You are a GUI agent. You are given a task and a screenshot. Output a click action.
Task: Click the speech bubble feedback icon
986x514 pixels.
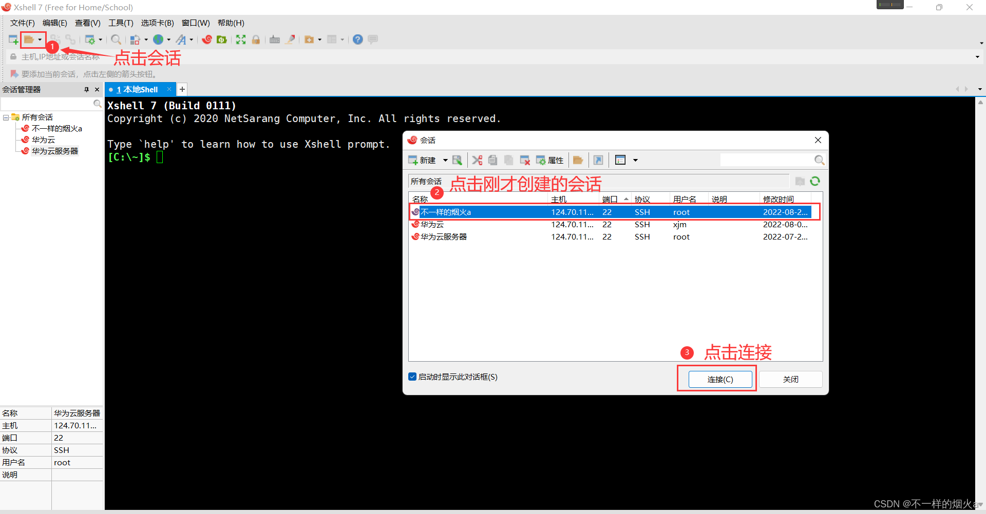click(373, 39)
